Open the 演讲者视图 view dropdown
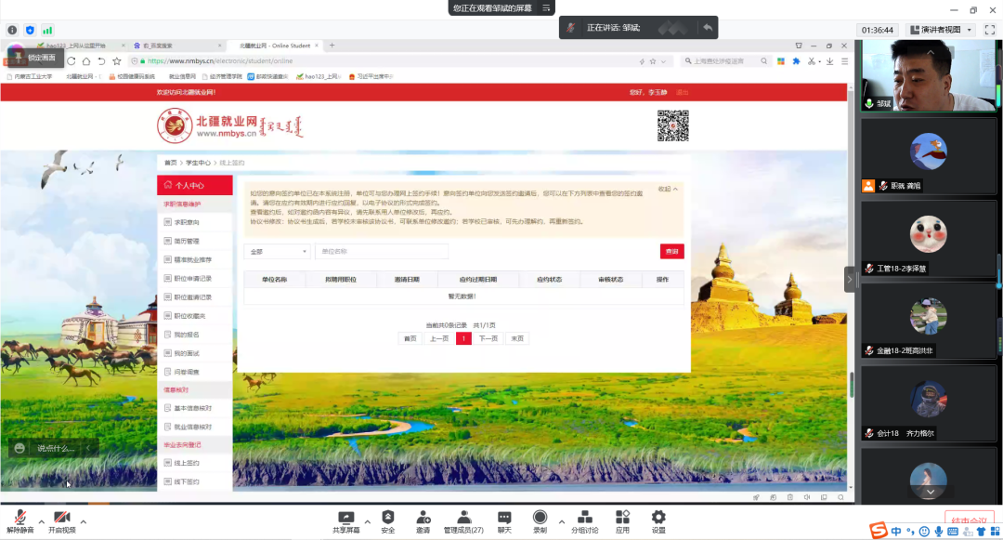The height and width of the screenshot is (540, 1003). (941, 30)
